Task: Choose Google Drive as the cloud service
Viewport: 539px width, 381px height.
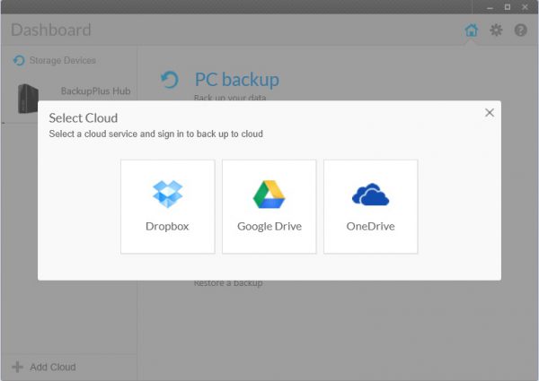Action: [269, 207]
